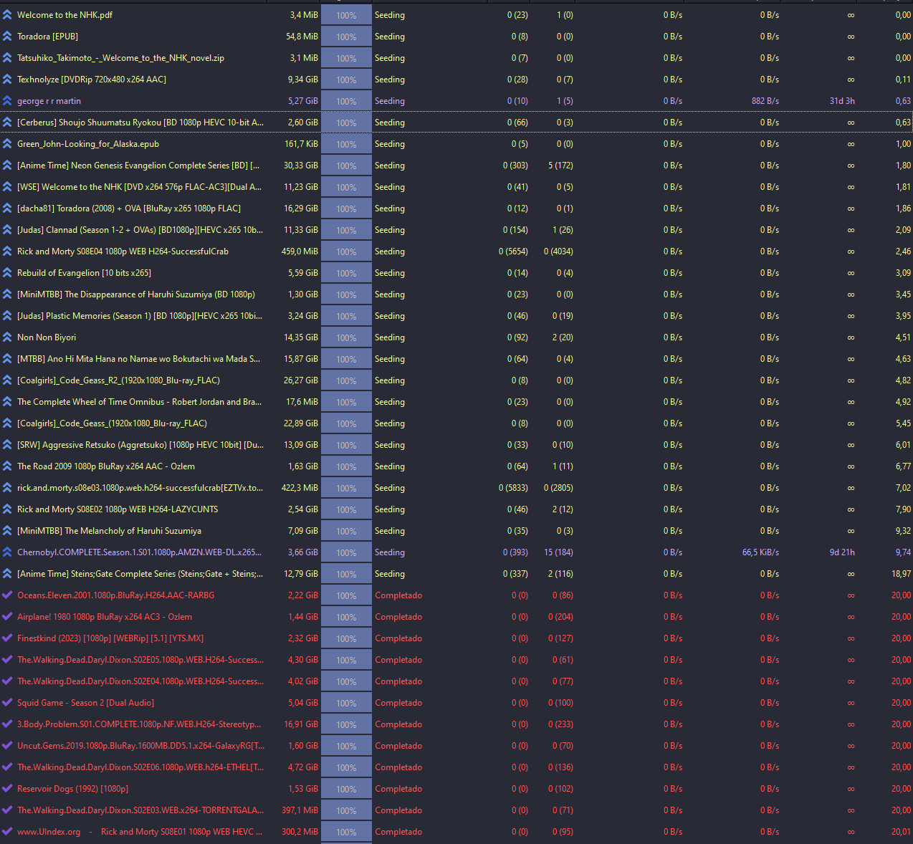Click checkmark icon beside Airplane! 1980
The width and height of the screenshot is (913, 844).
click(x=7, y=617)
